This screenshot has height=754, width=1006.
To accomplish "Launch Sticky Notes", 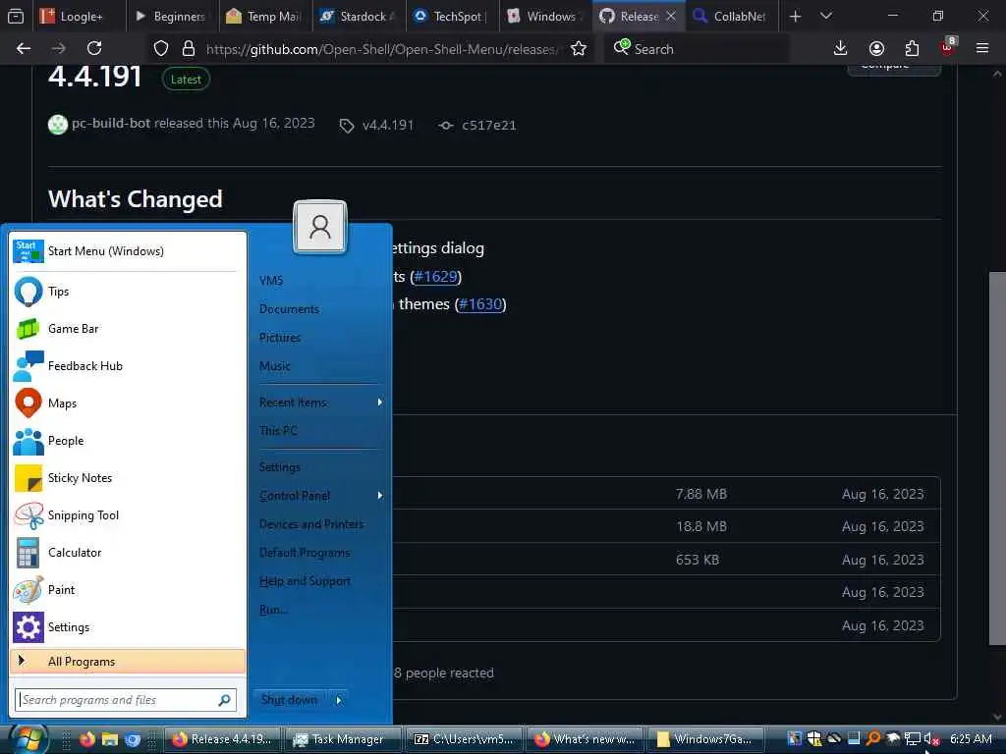I will (128, 478).
